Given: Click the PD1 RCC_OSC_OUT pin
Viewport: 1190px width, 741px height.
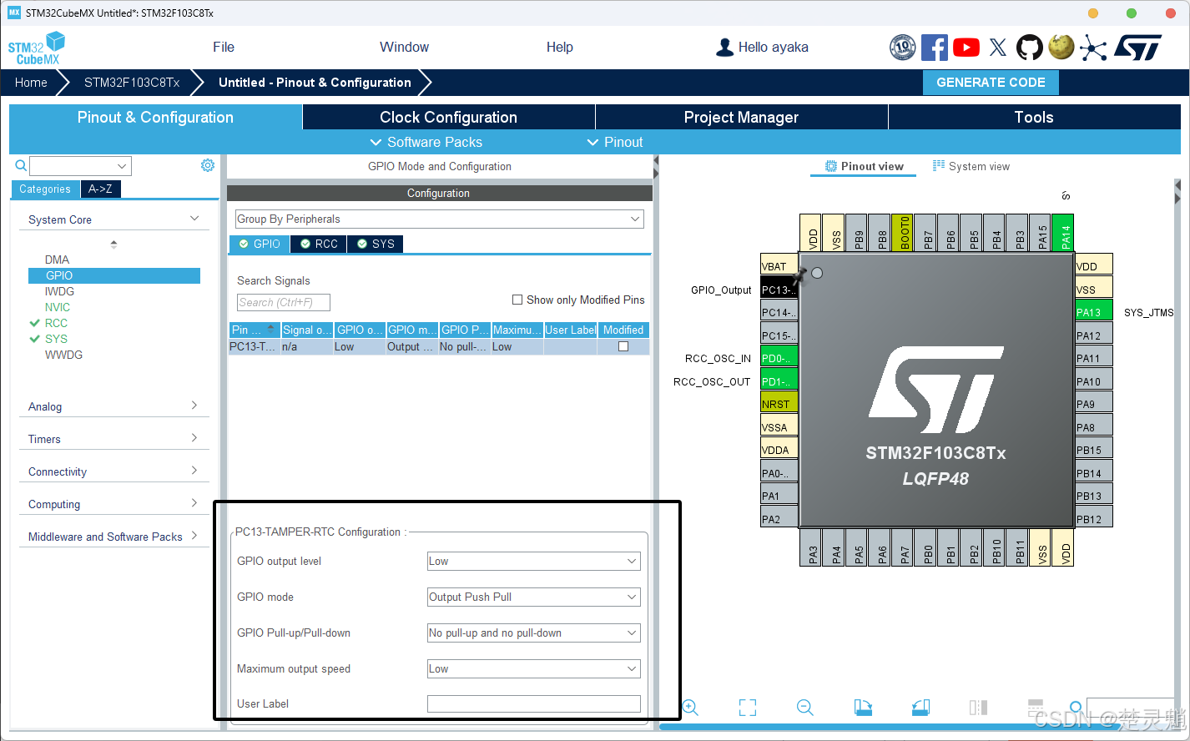Looking at the screenshot, I should pyautogui.click(x=779, y=381).
